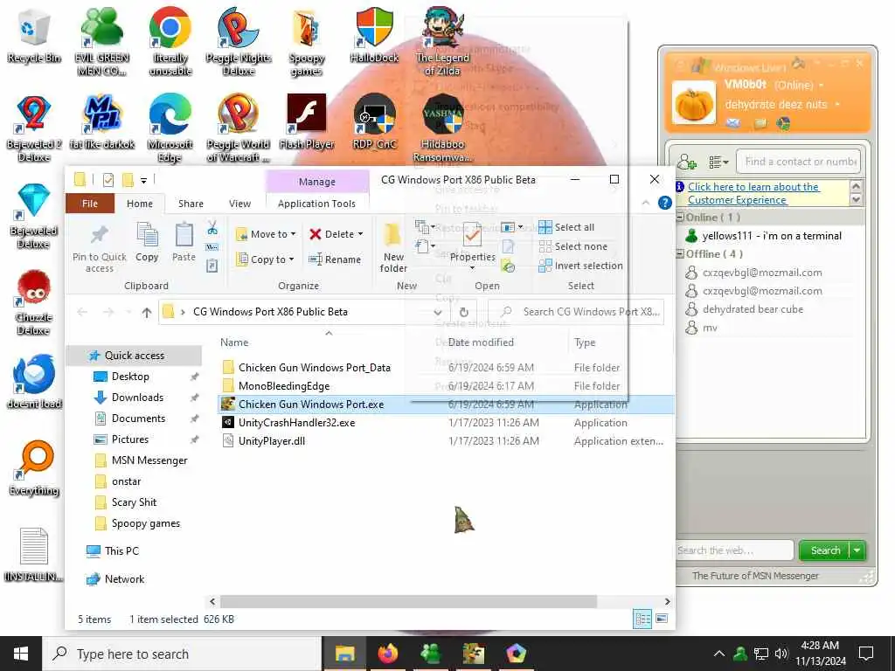Image resolution: width=895 pixels, height=671 pixels.
Task: Launch Microsoft Edge from desktop
Action: (x=170, y=128)
